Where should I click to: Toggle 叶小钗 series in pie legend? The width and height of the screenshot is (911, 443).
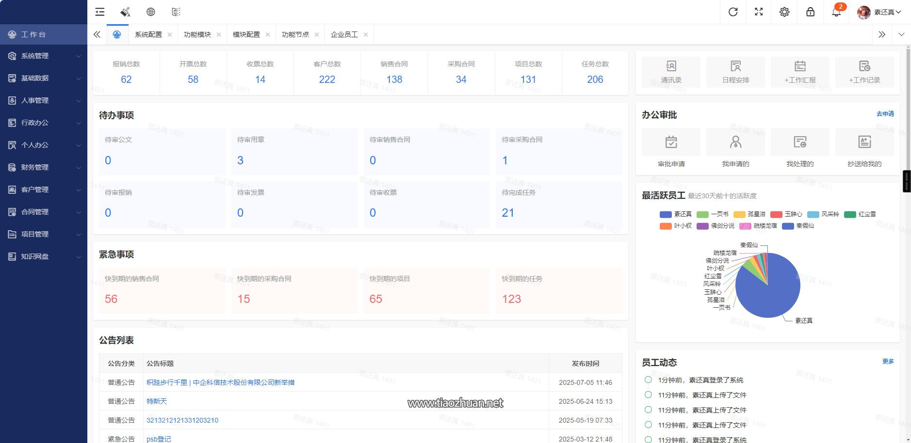[676, 226]
